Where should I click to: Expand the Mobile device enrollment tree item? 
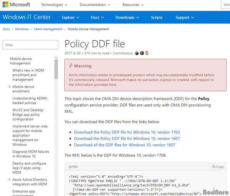[x=10, y=87]
